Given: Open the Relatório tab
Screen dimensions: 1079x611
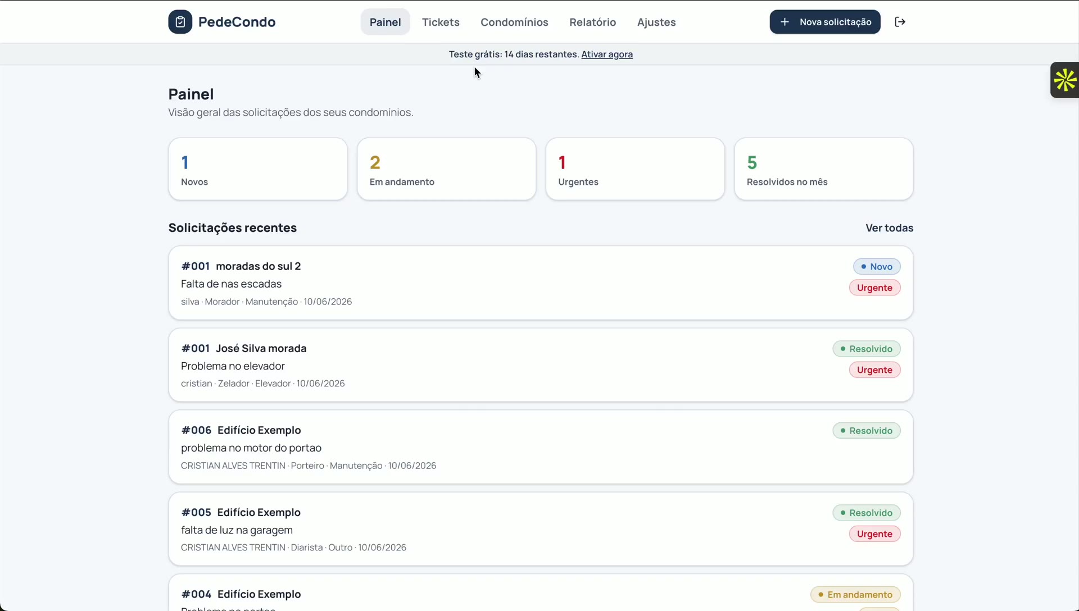Looking at the screenshot, I should click(x=592, y=22).
